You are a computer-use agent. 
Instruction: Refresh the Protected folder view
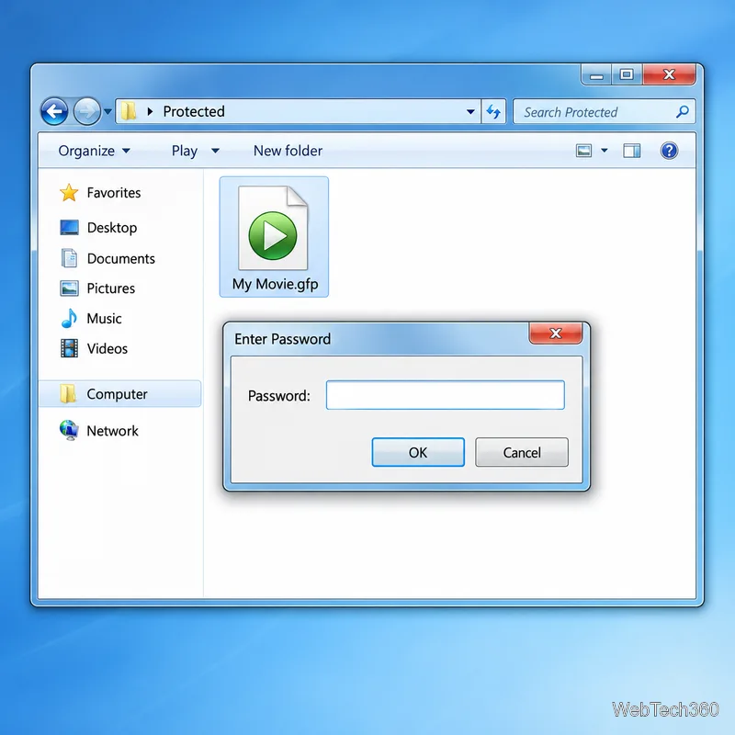(493, 111)
